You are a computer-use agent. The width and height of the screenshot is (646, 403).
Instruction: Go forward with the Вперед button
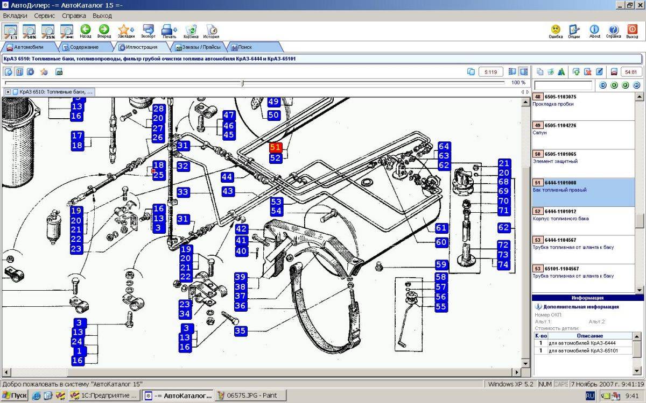click(104, 31)
